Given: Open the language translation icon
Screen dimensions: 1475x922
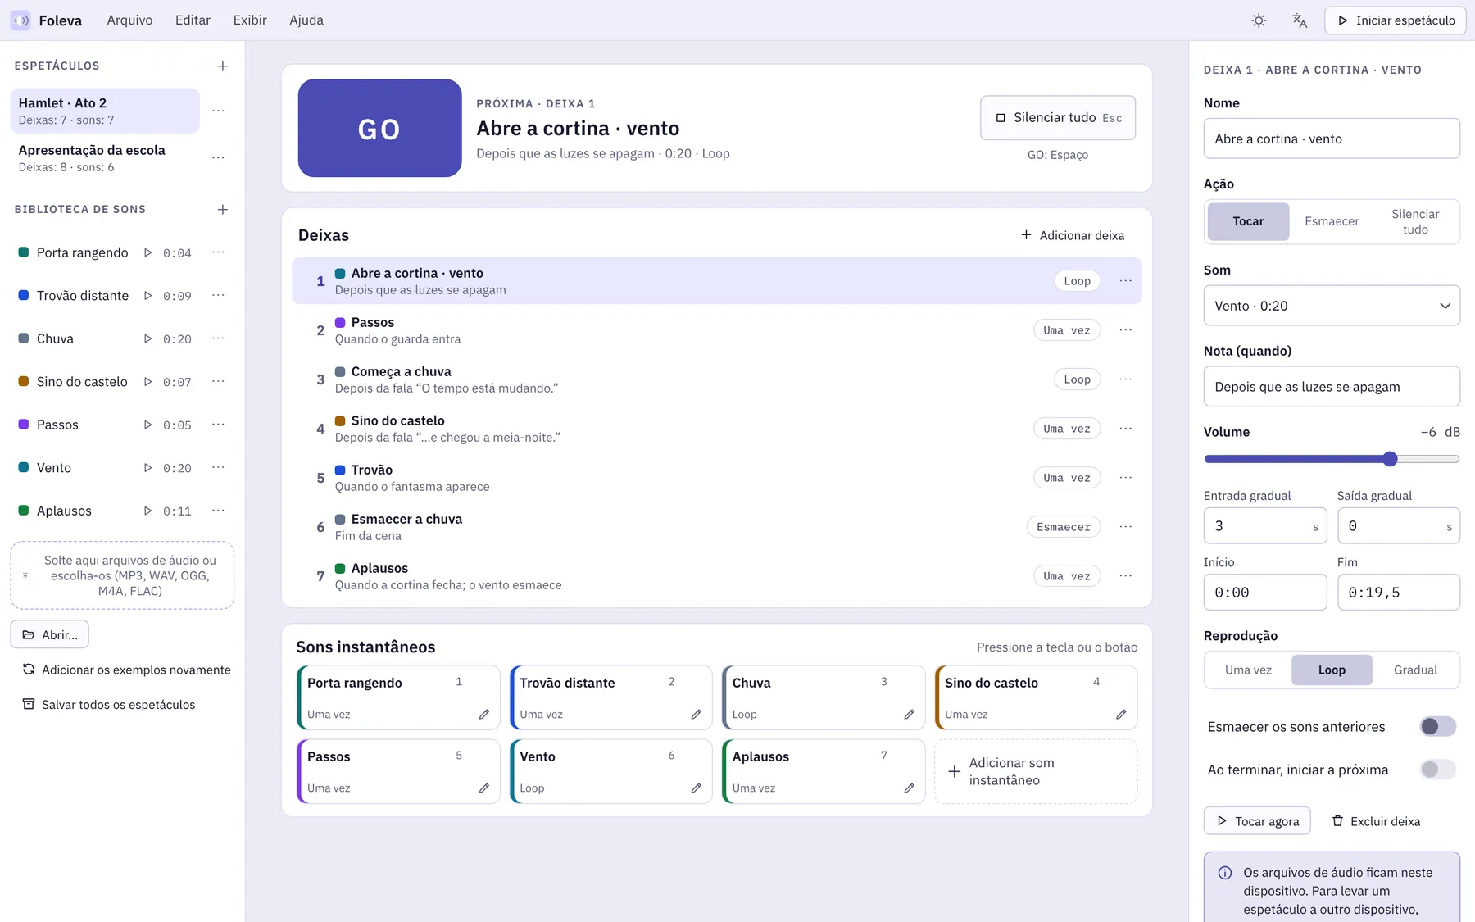Looking at the screenshot, I should pos(1300,20).
